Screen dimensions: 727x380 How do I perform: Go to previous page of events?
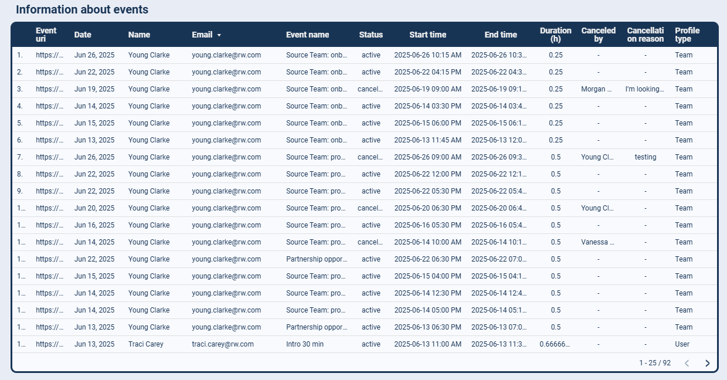coord(687,363)
